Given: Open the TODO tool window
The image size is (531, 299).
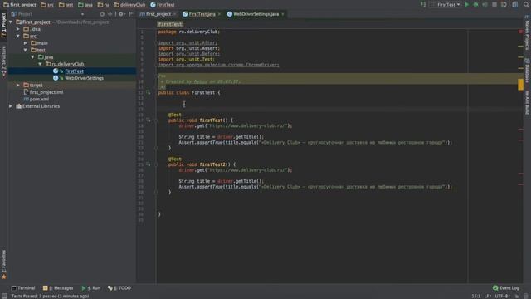Looking at the screenshot, I should [x=119, y=288].
